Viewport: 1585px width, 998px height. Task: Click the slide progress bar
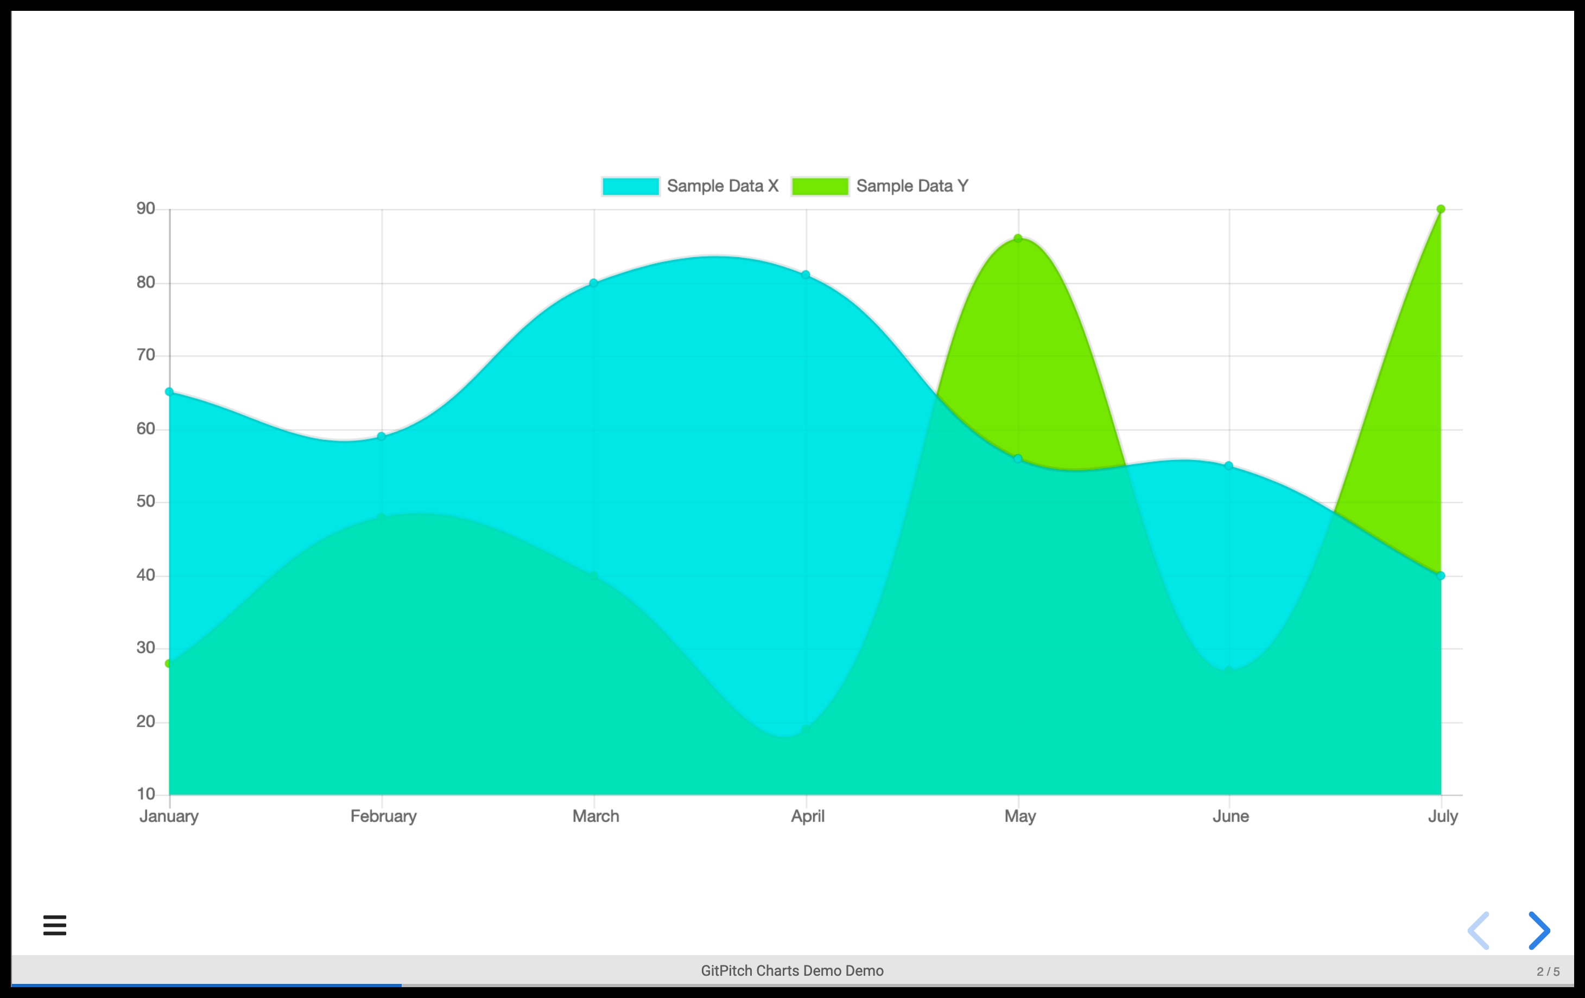pos(792,985)
